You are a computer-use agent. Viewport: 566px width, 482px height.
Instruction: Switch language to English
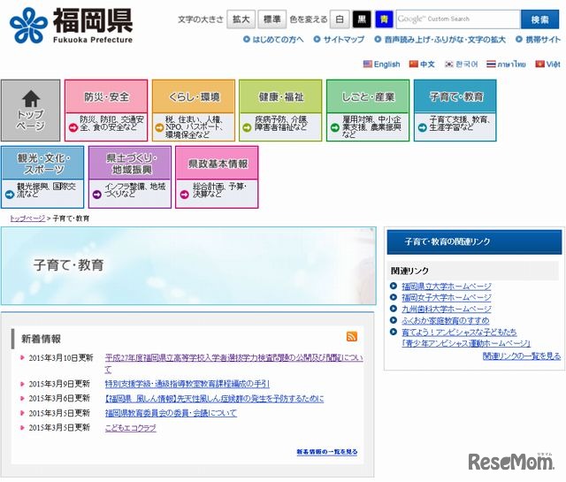(x=387, y=65)
